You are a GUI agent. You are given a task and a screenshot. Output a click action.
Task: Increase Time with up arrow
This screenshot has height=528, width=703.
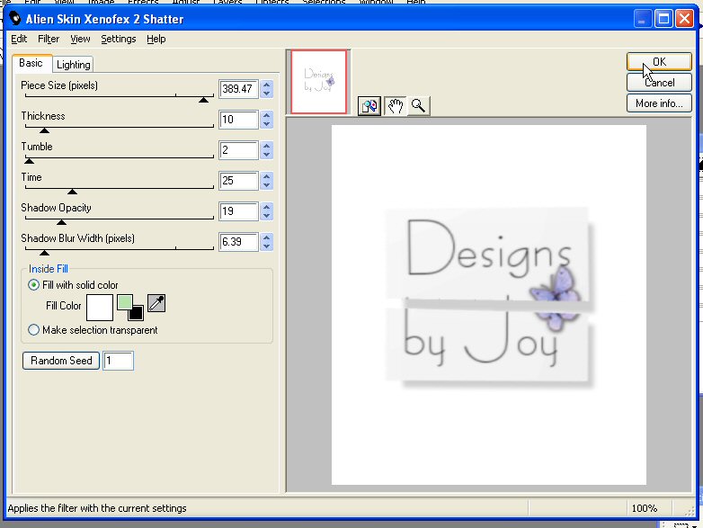click(x=267, y=176)
